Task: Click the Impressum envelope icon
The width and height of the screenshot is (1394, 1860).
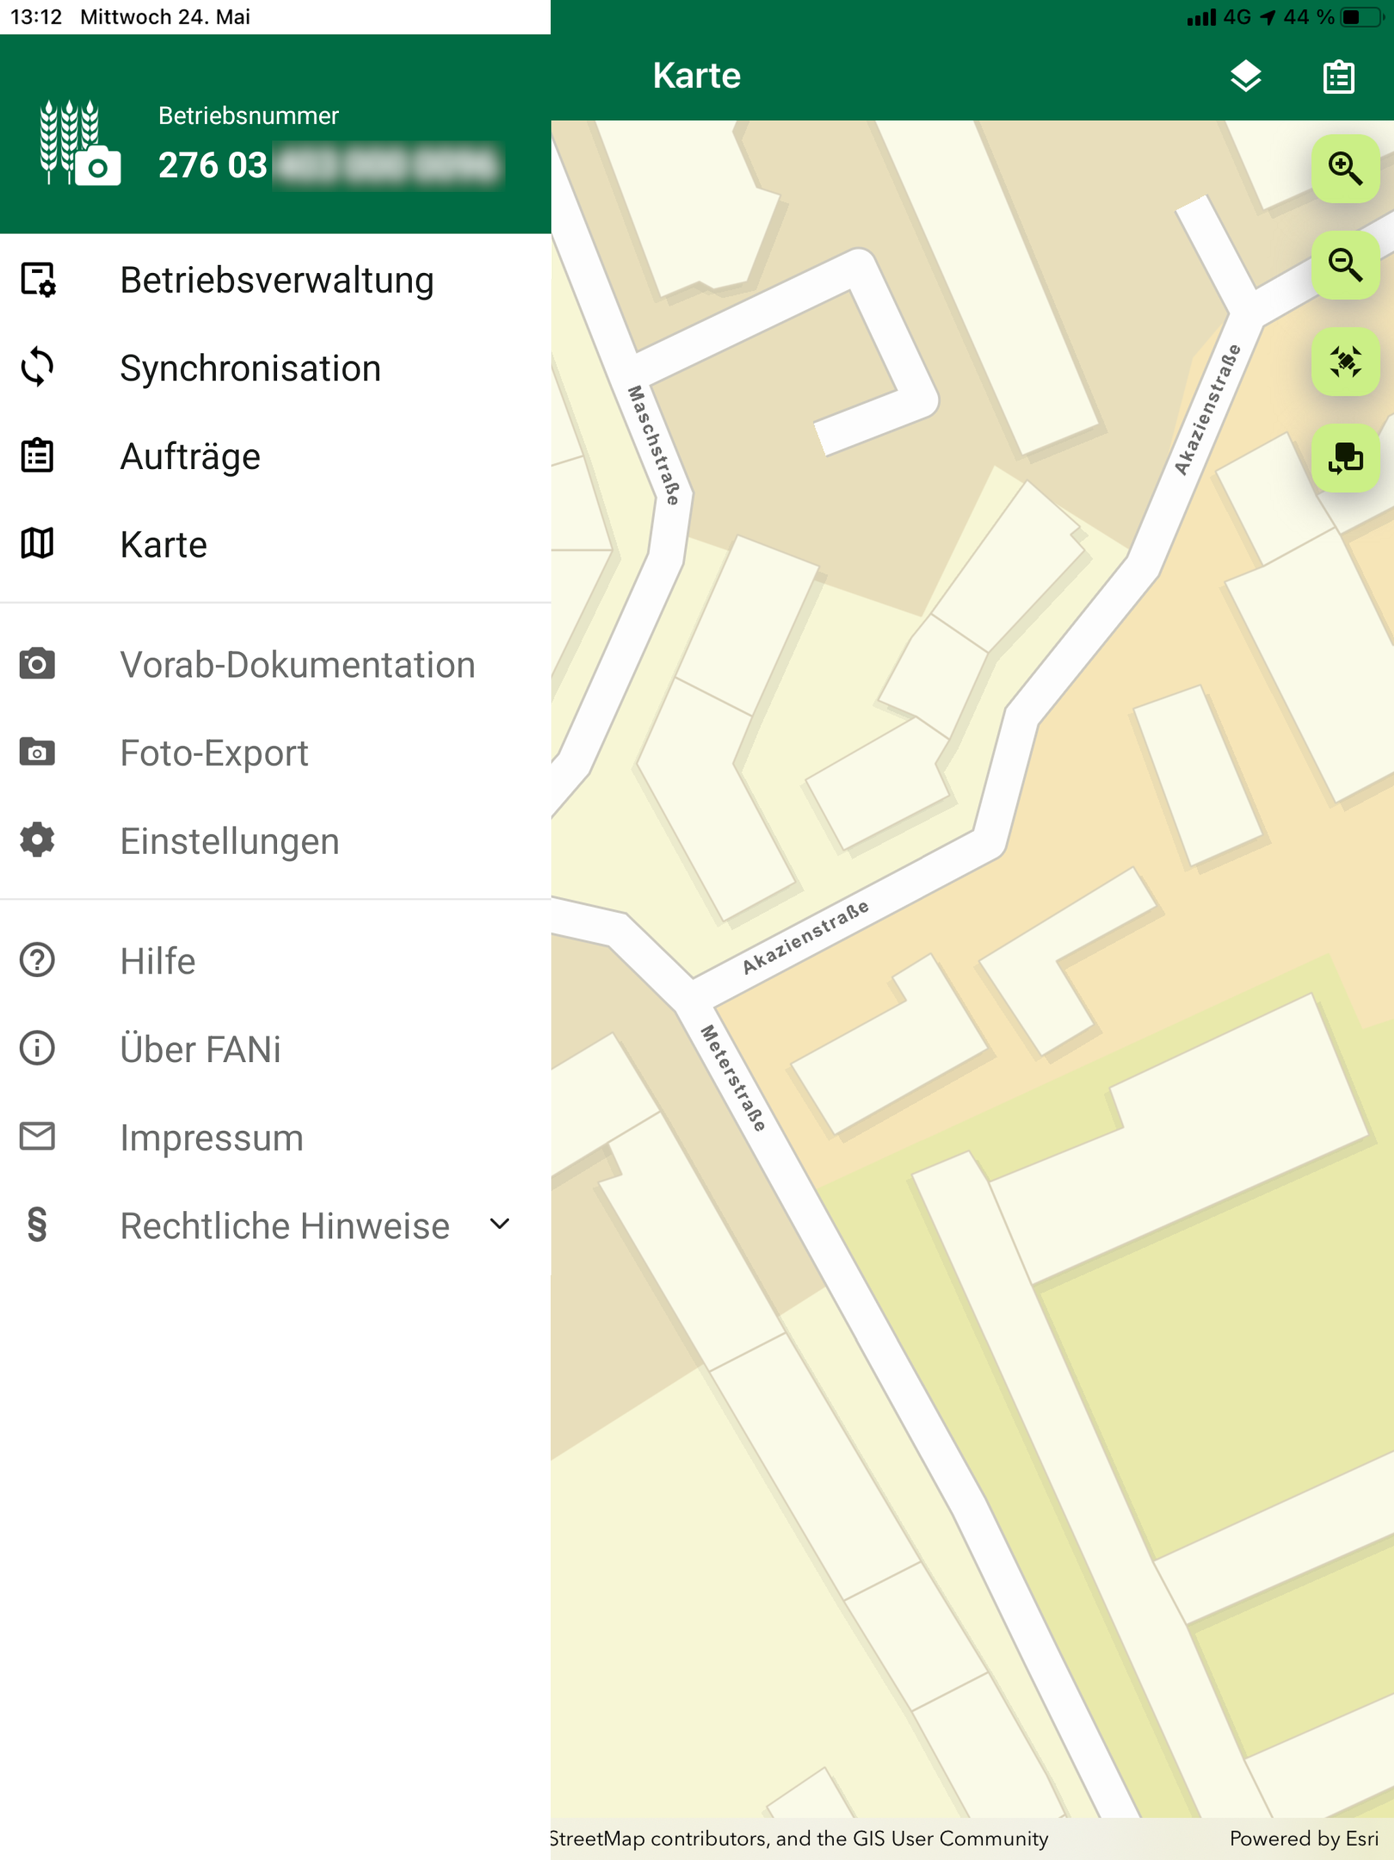Action: (x=38, y=1136)
